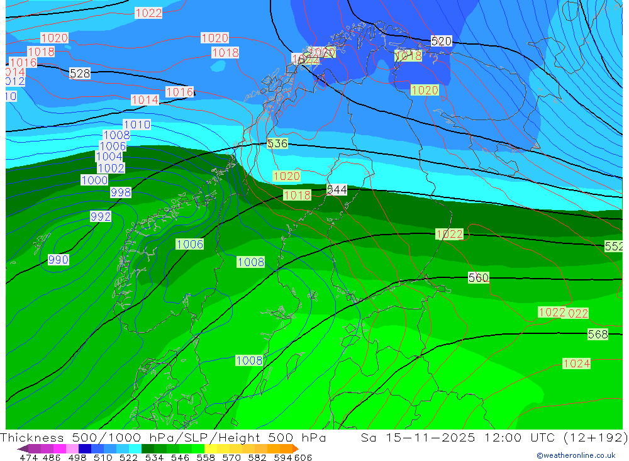
Task: Click the red 1014 isobar label beside 1016
Action: [x=145, y=100]
